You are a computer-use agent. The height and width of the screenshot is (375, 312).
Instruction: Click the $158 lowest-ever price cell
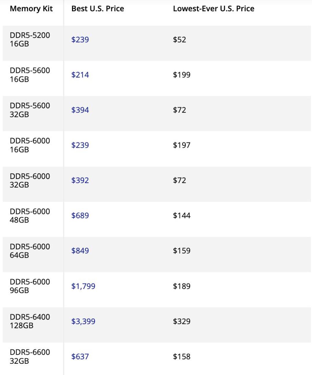(x=182, y=357)
